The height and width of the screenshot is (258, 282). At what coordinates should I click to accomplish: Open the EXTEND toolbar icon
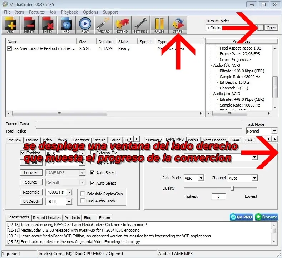click(x=122, y=25)
